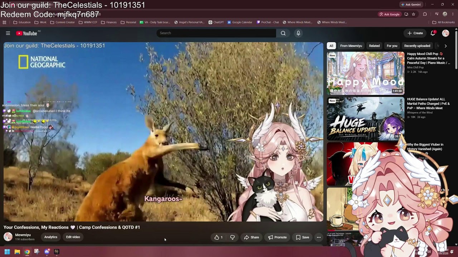The width and height of the screenshot is (458, 257).
Task: Open Chrome three-dot menu
Action: click(x=453, y=14)
